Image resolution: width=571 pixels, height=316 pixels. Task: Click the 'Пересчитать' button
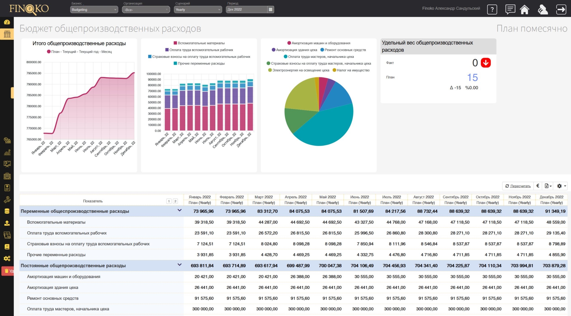pos(518,186)
